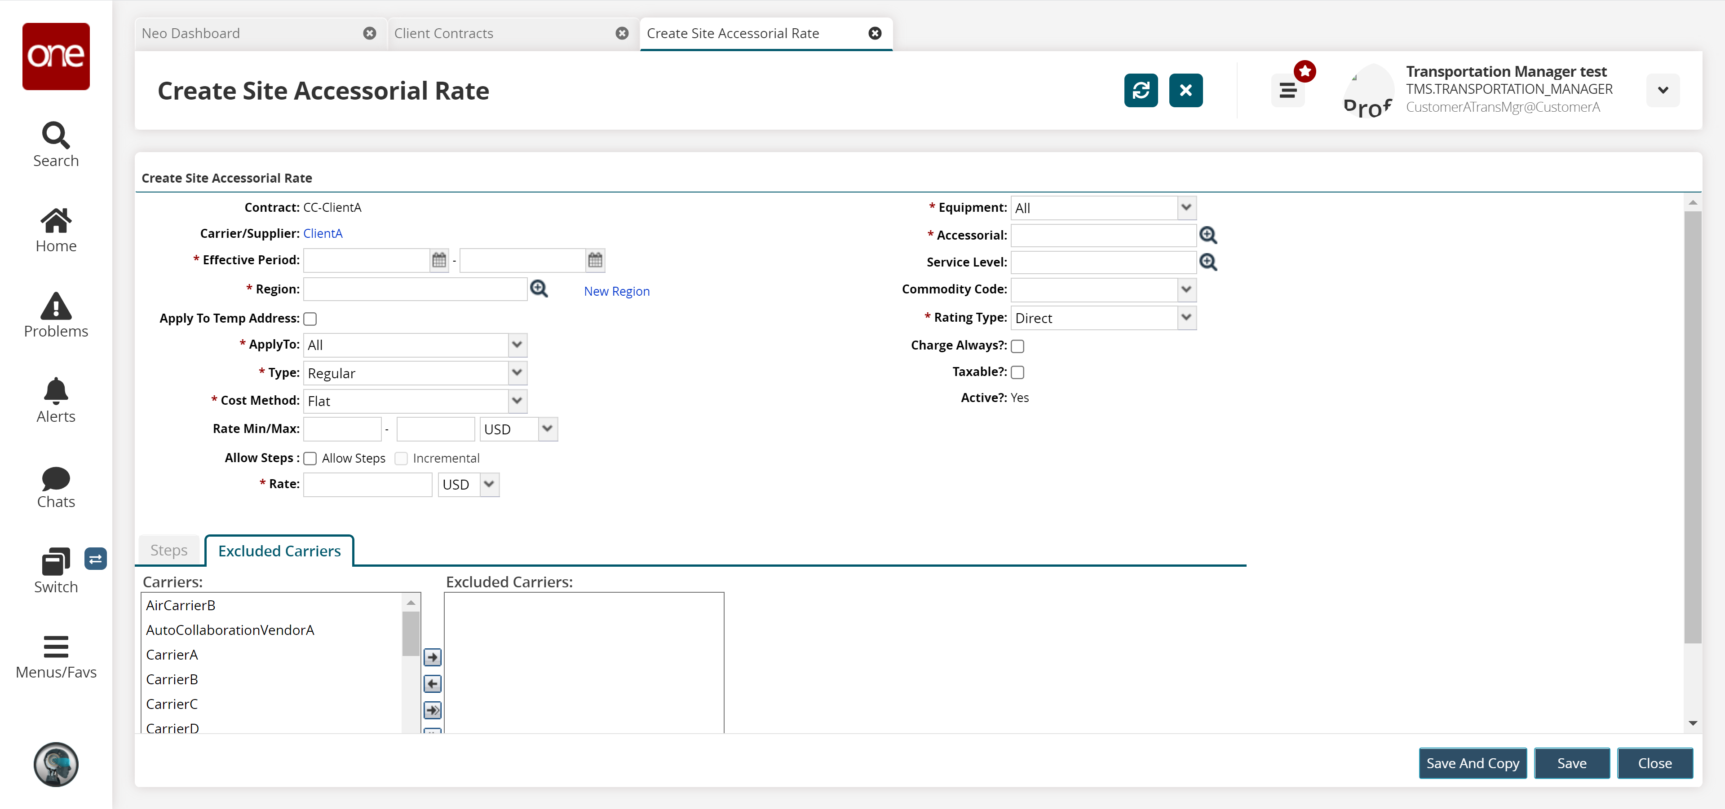Click the Rate input field
The height and width of the screenshot is (809, 1725).
click(367, 485)
